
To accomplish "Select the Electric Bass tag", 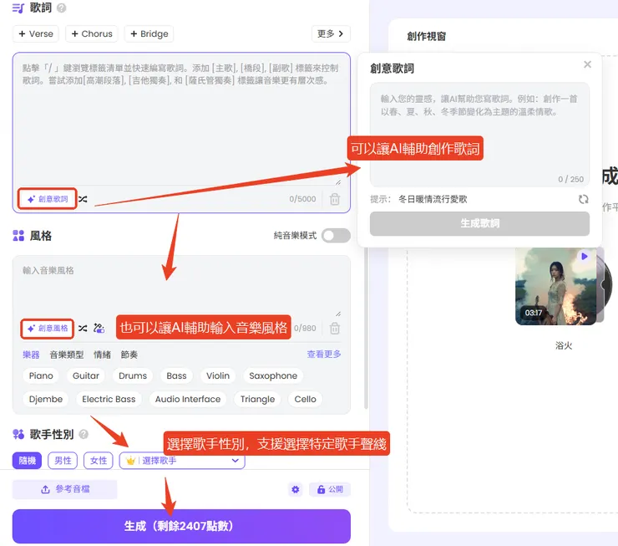I will pyautogui.click(x=109, y=399).
